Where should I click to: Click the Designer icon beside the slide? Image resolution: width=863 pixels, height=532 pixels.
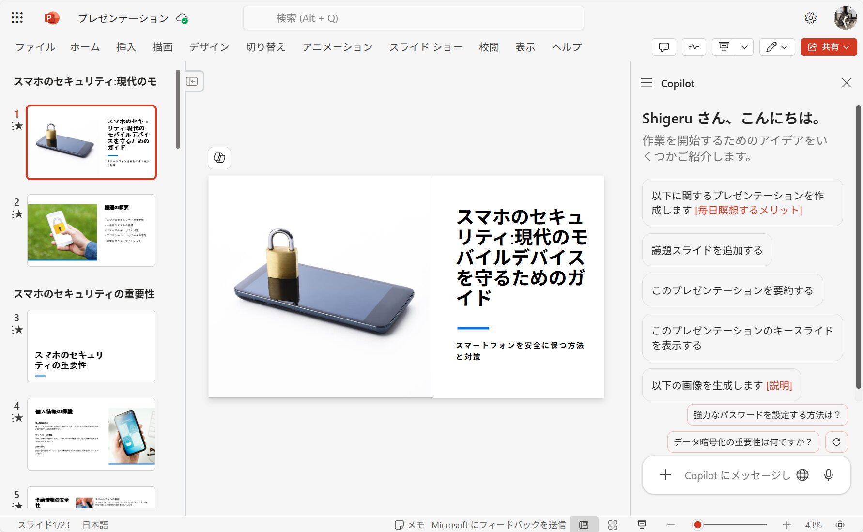(219, 158)
